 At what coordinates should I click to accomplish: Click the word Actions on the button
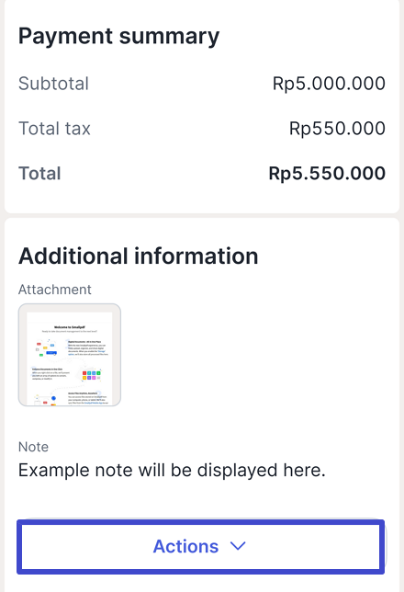click(185, 546)
